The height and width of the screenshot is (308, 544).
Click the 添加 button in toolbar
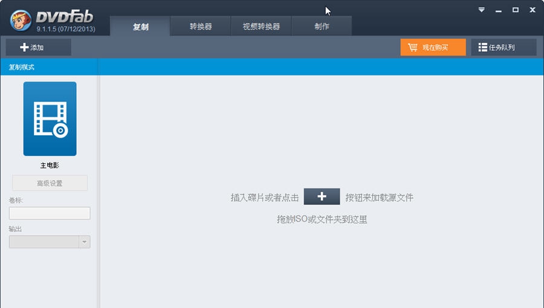(39, 47)
